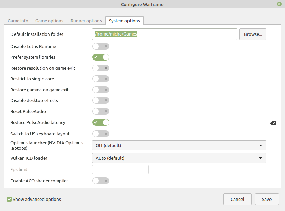Save the Warframe configuration
Viewport: 285px width, 211px height.
(267, 199)
